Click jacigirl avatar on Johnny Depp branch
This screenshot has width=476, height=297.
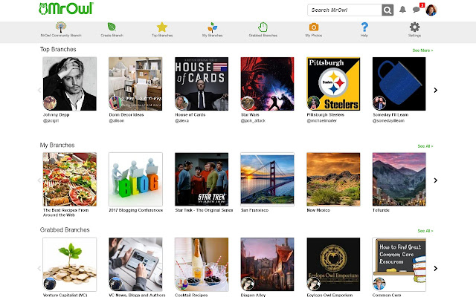pyautogui.click(x=50, y=103)
